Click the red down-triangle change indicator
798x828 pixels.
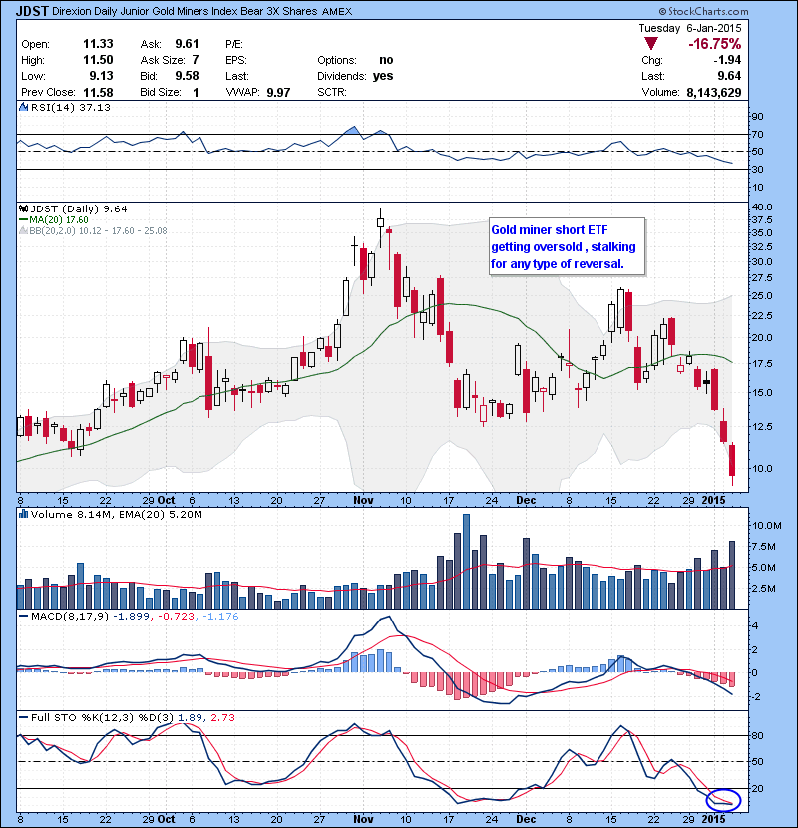pos(650,43)
